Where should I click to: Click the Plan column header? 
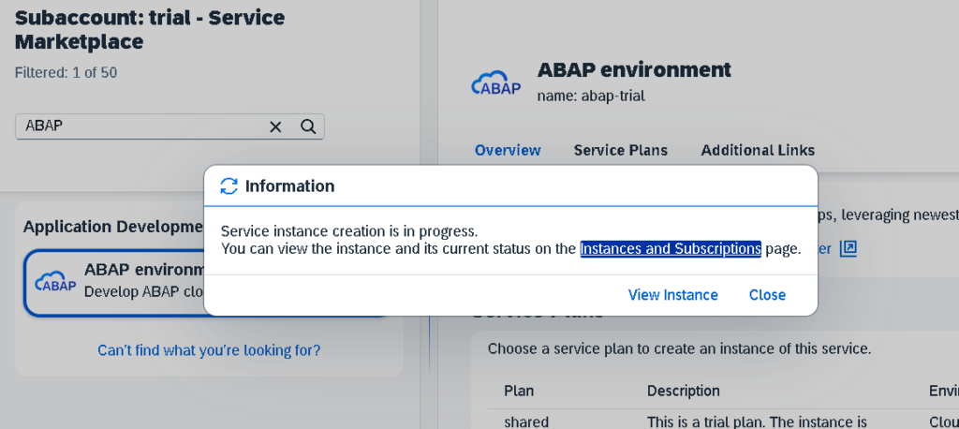(519, 391)
